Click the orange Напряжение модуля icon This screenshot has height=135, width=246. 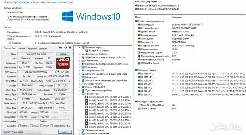139,52
